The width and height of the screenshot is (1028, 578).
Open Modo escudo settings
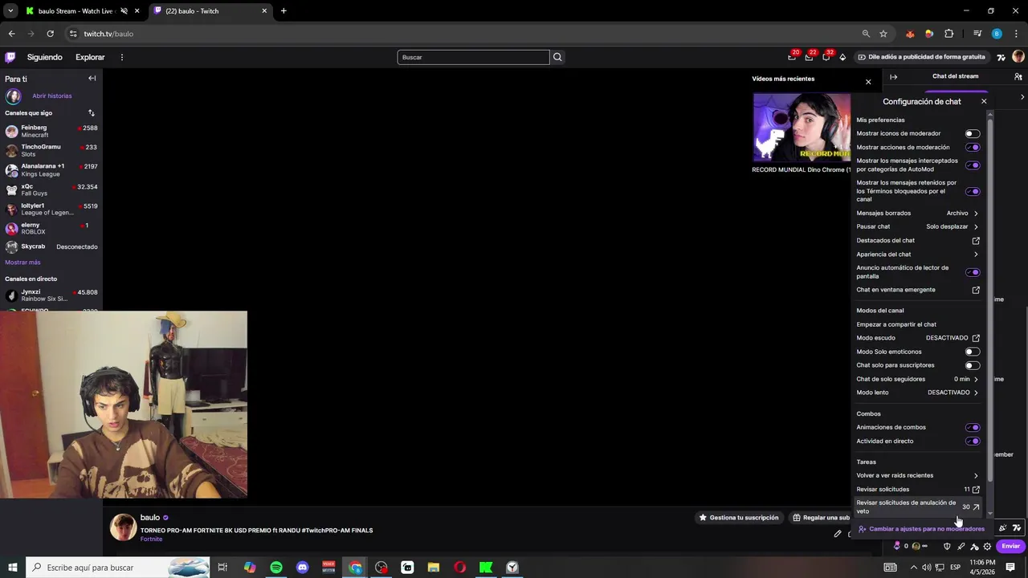[x=918, y=338]
